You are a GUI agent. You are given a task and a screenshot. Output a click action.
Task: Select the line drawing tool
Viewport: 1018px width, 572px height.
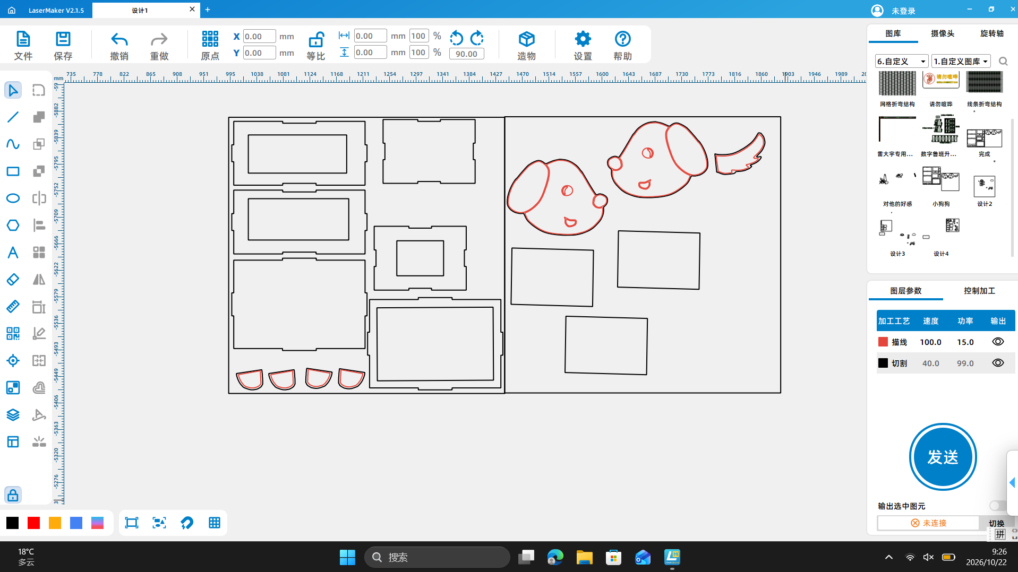[x=13, y=117]
